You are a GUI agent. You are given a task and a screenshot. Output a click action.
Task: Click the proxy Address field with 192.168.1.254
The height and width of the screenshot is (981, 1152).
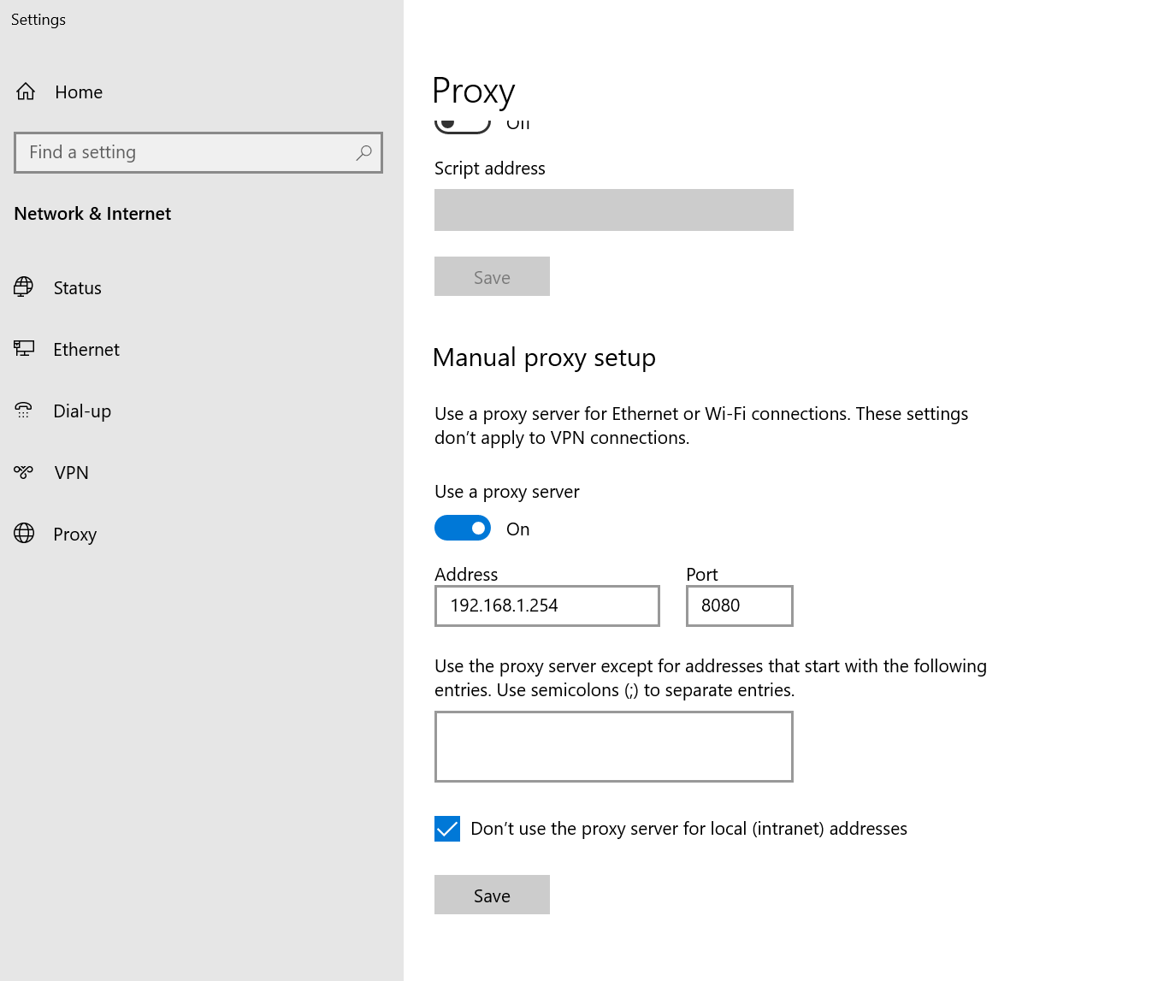click(547, 606)
